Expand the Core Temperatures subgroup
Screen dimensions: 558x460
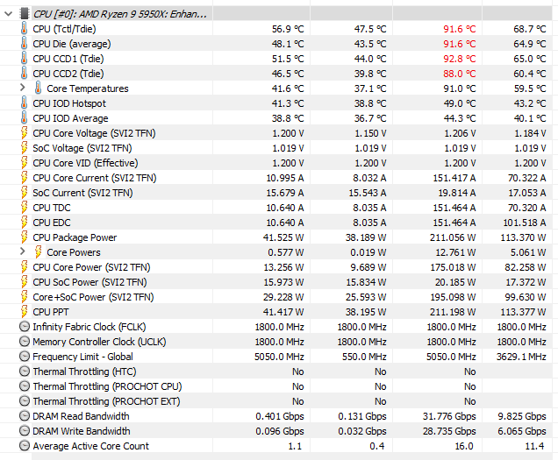pos(23,88)
